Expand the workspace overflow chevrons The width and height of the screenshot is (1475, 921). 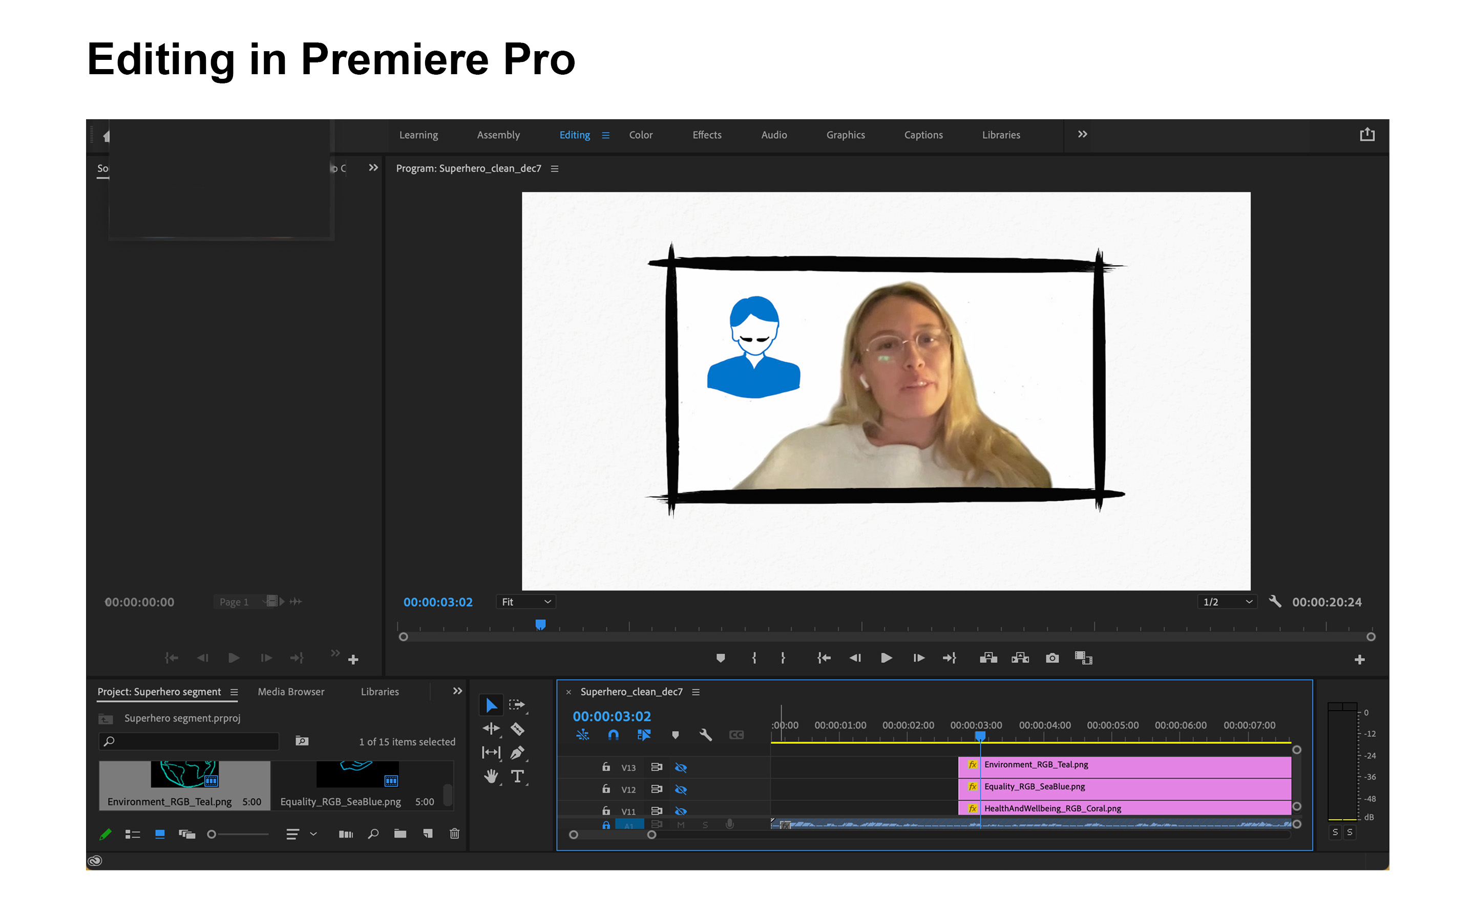tap(1083, 134)
